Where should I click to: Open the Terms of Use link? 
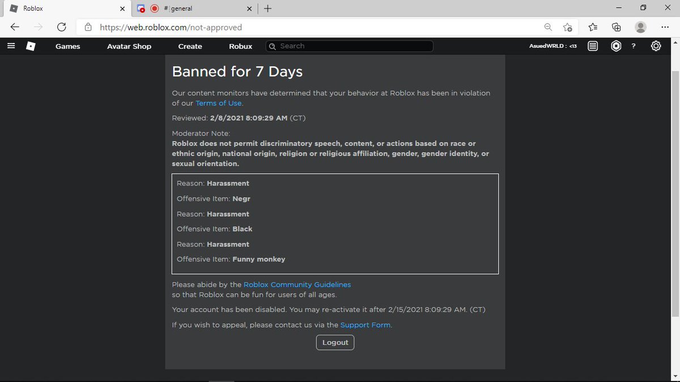point(219,103)
